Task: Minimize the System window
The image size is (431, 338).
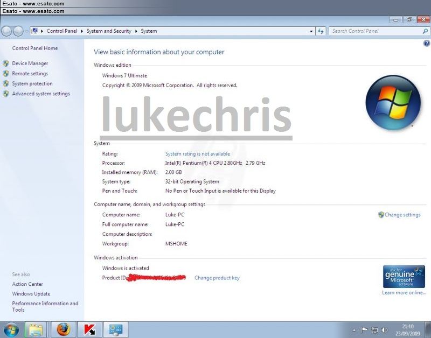Action: click(x=396, y=20)
